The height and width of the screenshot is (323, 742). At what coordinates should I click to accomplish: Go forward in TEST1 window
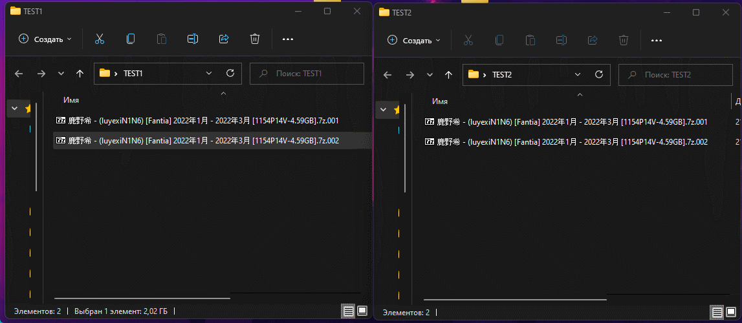tap(41, 74)
